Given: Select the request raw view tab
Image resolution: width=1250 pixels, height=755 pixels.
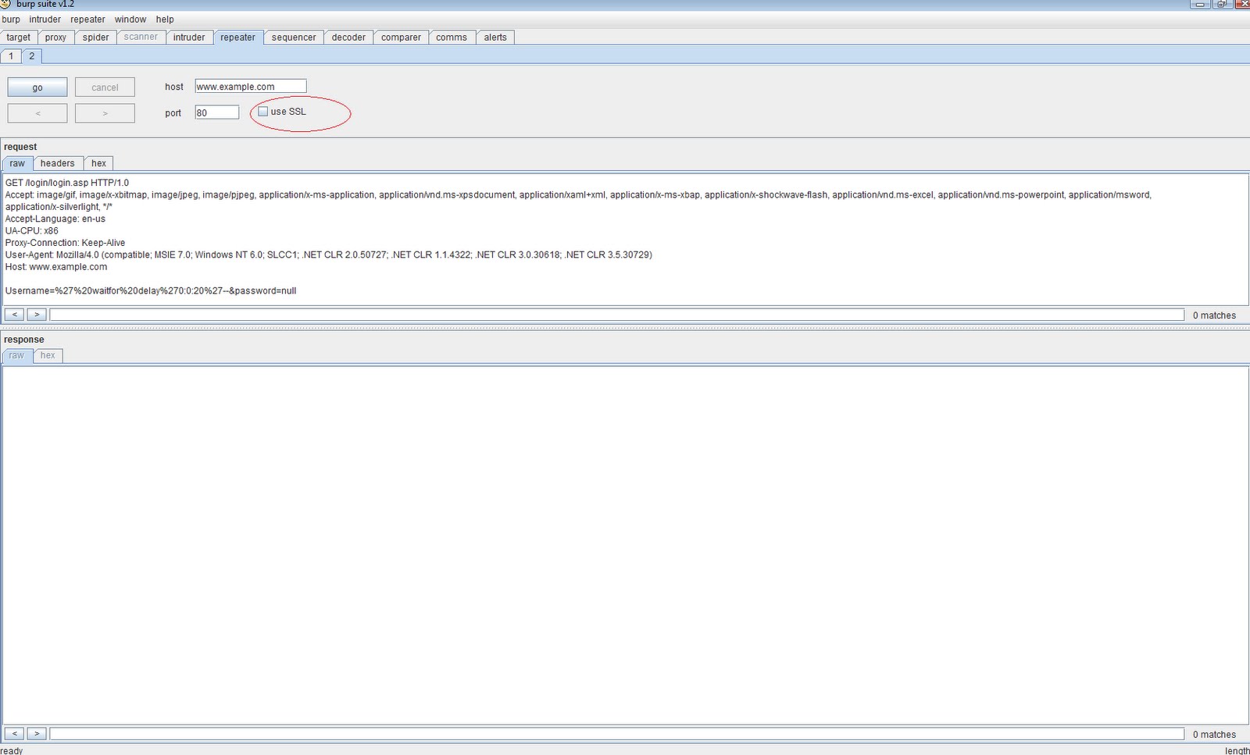Looking at the screenshot, I should [17, 163].
